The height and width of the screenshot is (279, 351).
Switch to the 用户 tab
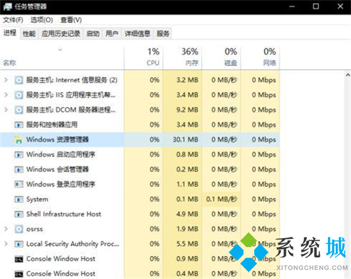(x=112, y=34)
